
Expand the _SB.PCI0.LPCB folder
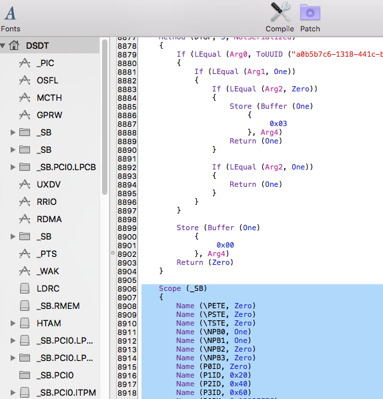tap(13, 167)
